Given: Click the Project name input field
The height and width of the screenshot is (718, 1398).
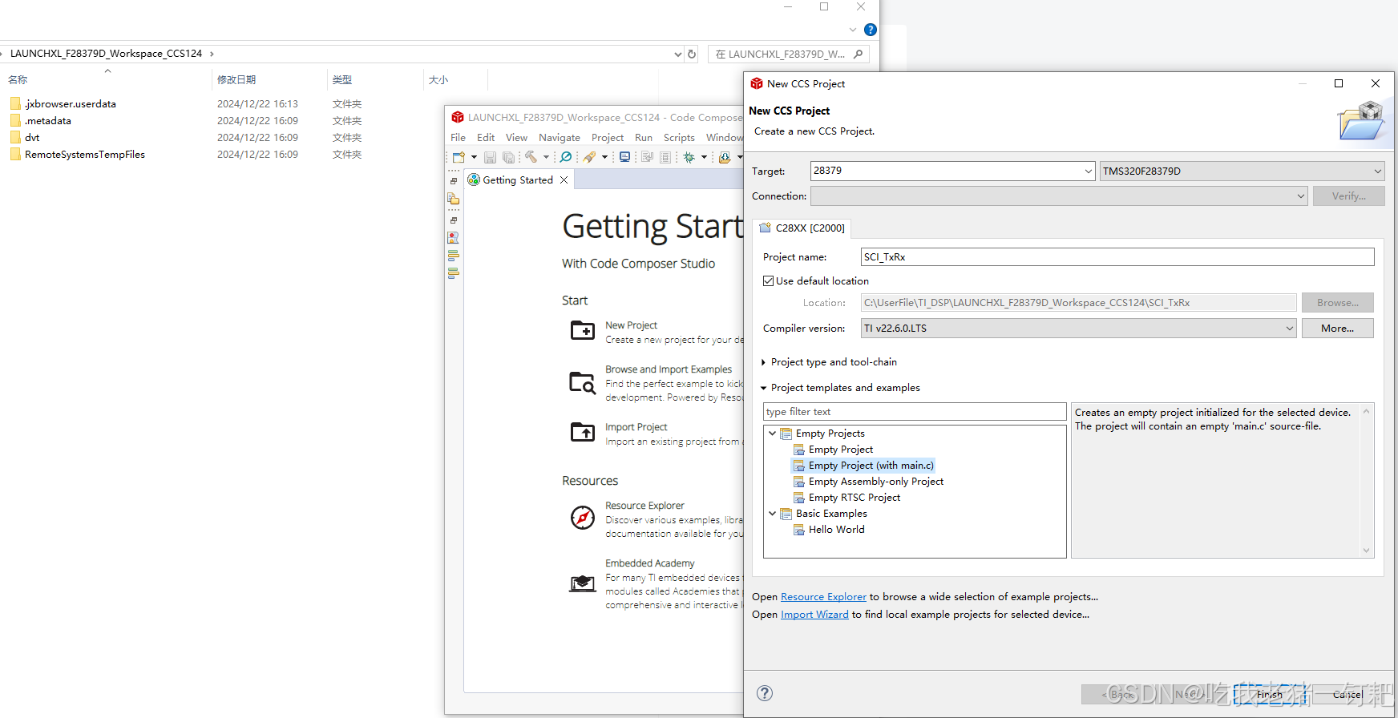Looking at the screenshot, I should point(1117,256).
